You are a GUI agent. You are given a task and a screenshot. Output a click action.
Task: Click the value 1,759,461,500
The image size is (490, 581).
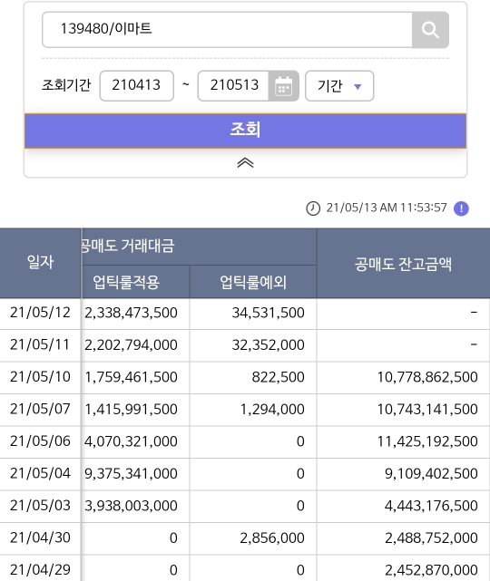pos(131,377)
